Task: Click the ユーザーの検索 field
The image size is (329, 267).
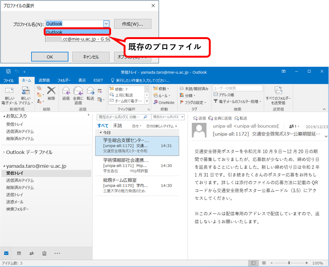Action: point(237,88)
